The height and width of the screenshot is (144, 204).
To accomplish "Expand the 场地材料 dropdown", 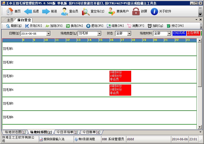I will coord(169,33).
